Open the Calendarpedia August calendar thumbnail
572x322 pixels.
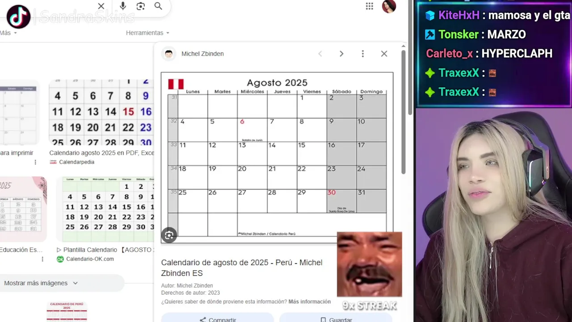click(x=101, y=112)
